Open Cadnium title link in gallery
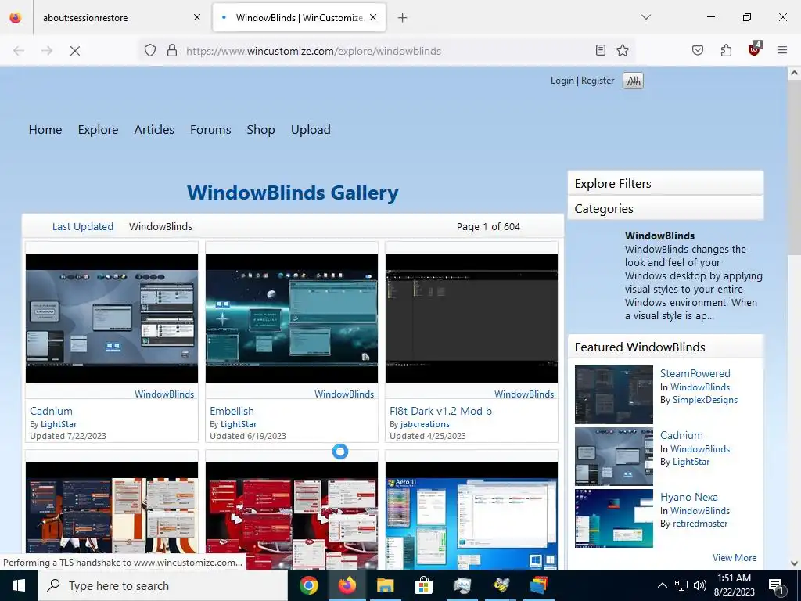Screen dimensions: 801x601 [51, 411]
